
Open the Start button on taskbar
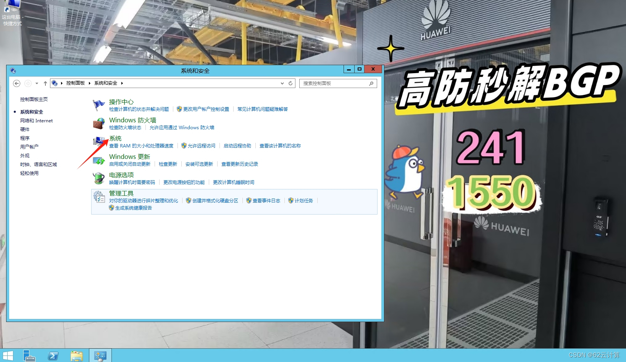click(8, 356)
